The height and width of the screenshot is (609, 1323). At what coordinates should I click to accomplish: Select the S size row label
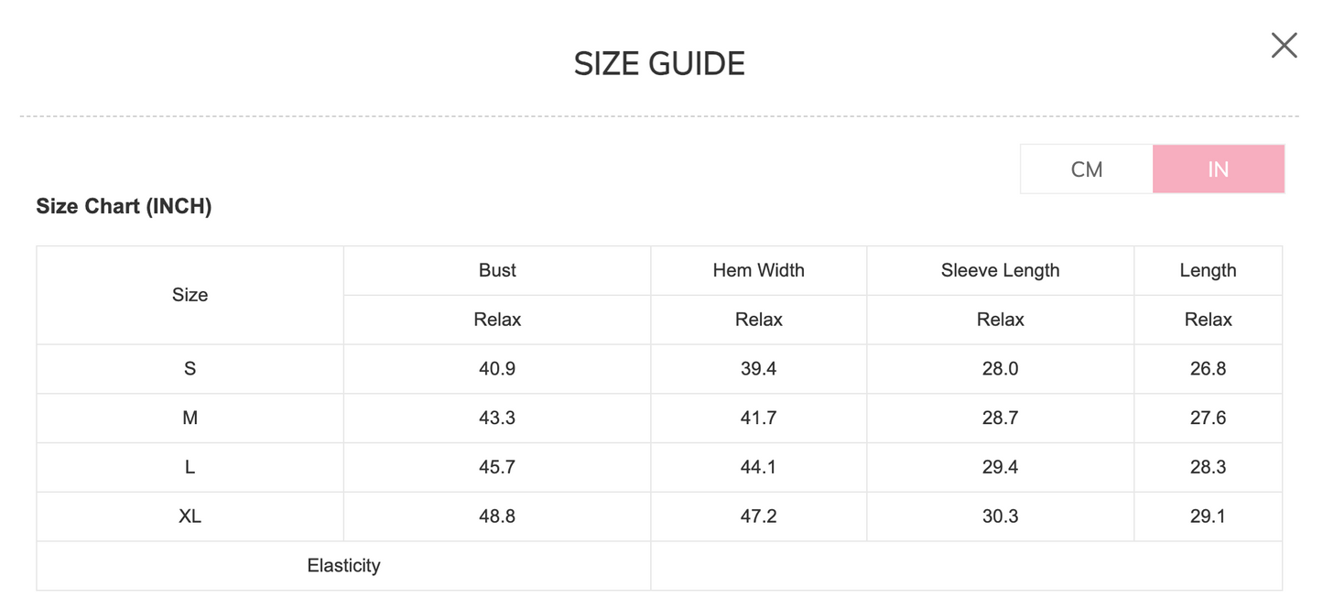[x=190, y=369]
